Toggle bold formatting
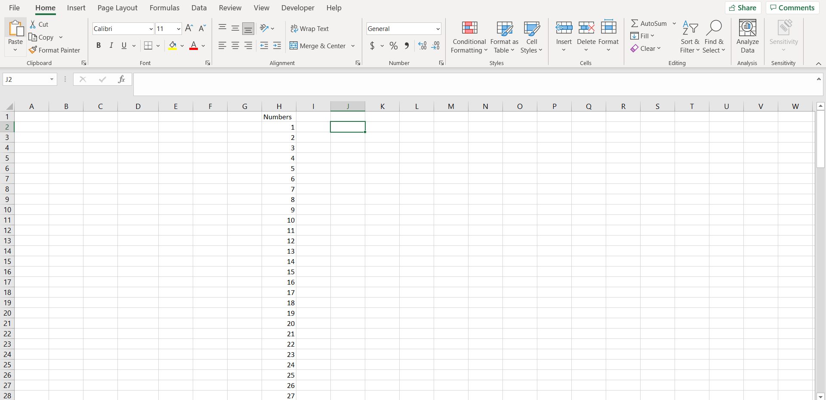The image size is (826, 400). [99, 45]
